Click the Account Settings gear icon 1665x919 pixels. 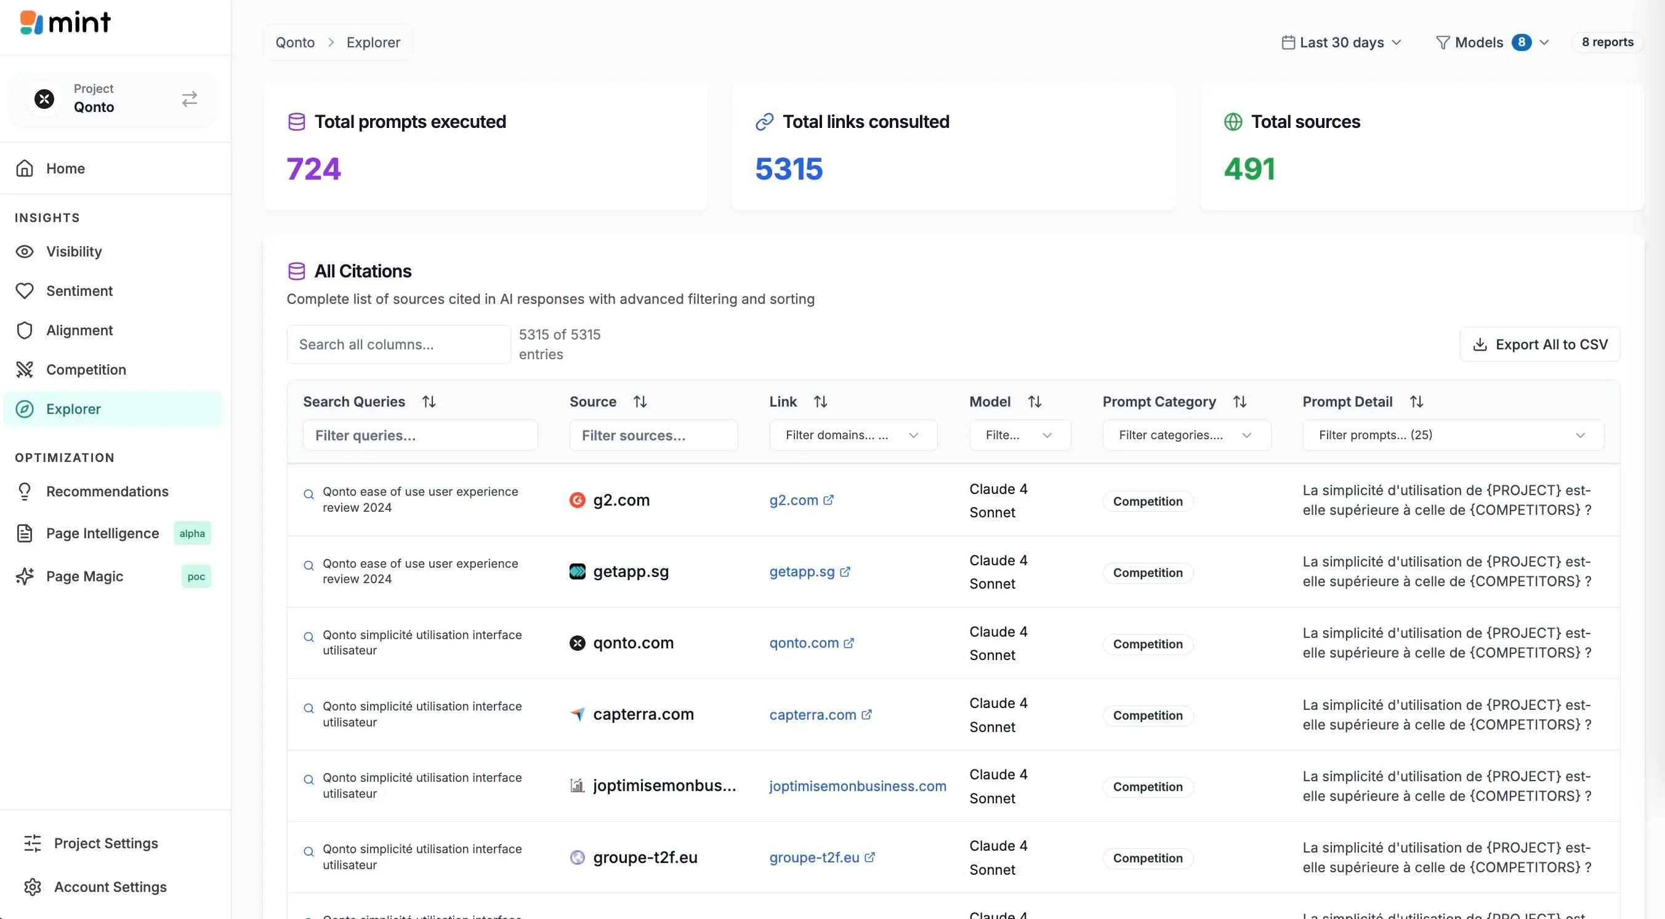coord(32,887)
